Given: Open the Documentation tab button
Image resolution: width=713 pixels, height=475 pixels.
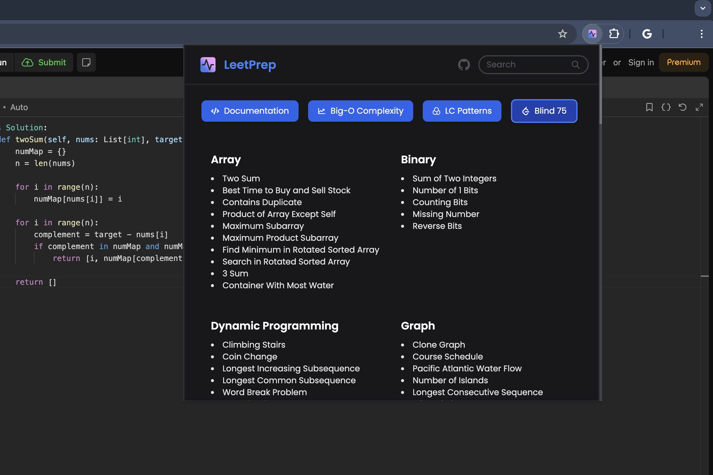Looking at the screenshot, I should [250, 111].
